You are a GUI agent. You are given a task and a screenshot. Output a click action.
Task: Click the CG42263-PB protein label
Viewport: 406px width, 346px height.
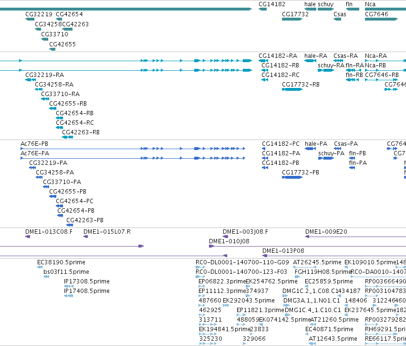(85, 220)
